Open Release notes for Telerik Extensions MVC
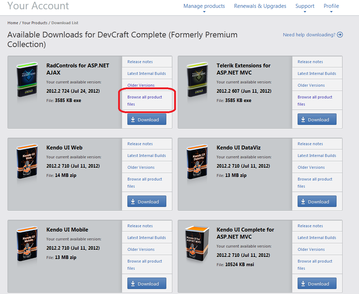Screen dimensions: 359x294 tap(310, 62)
